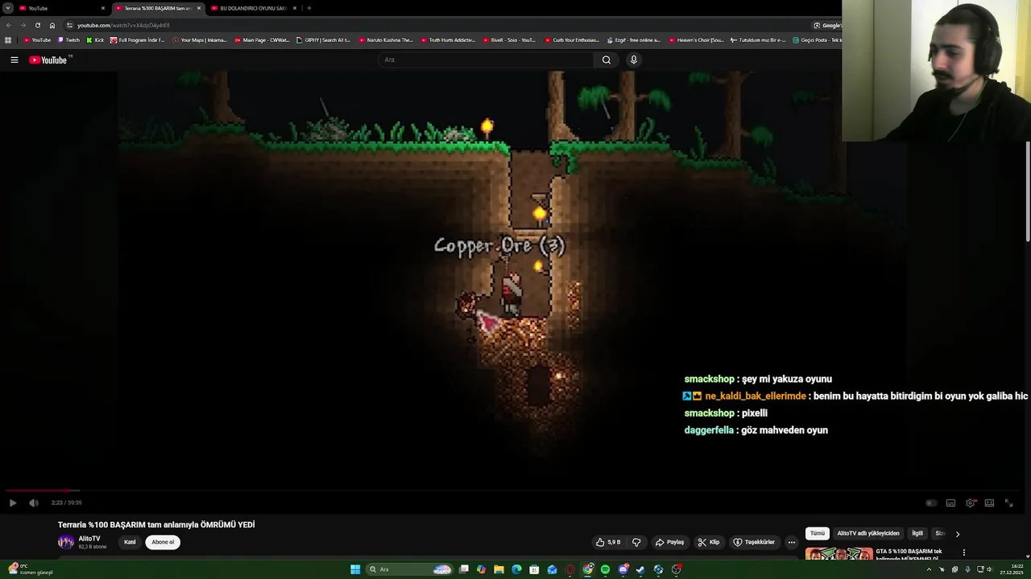This screenshot has width=1031, height=579.
Task: Open the Heaven's Choir bookmark
Action: tap(696, 39)
